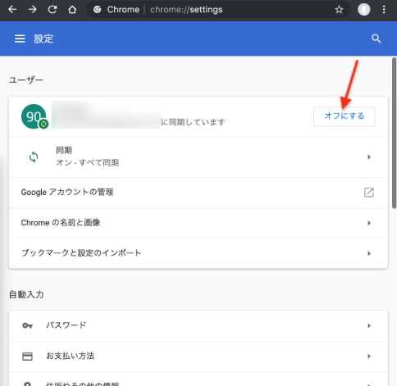Screen dimensions: 397x386
Task: Open the パスワード settings
Action: click(x=198, y=325)
